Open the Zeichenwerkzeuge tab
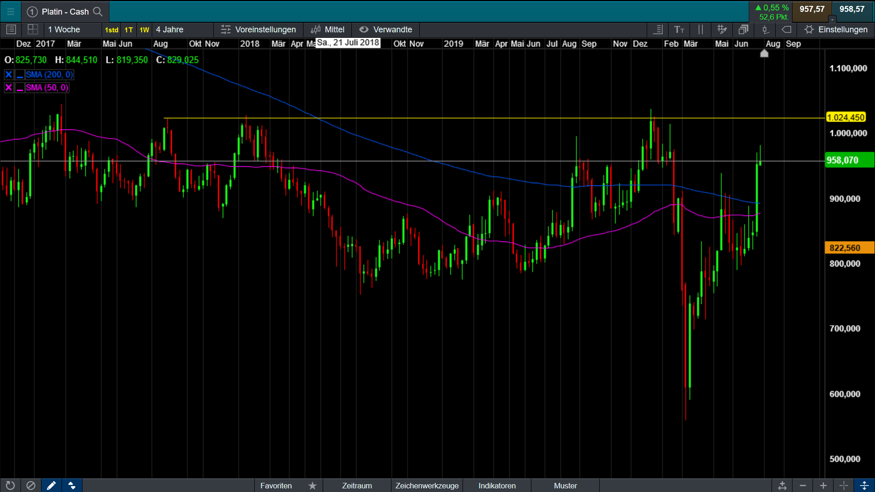Screen dimensions: 875x492 pos(427,486)
